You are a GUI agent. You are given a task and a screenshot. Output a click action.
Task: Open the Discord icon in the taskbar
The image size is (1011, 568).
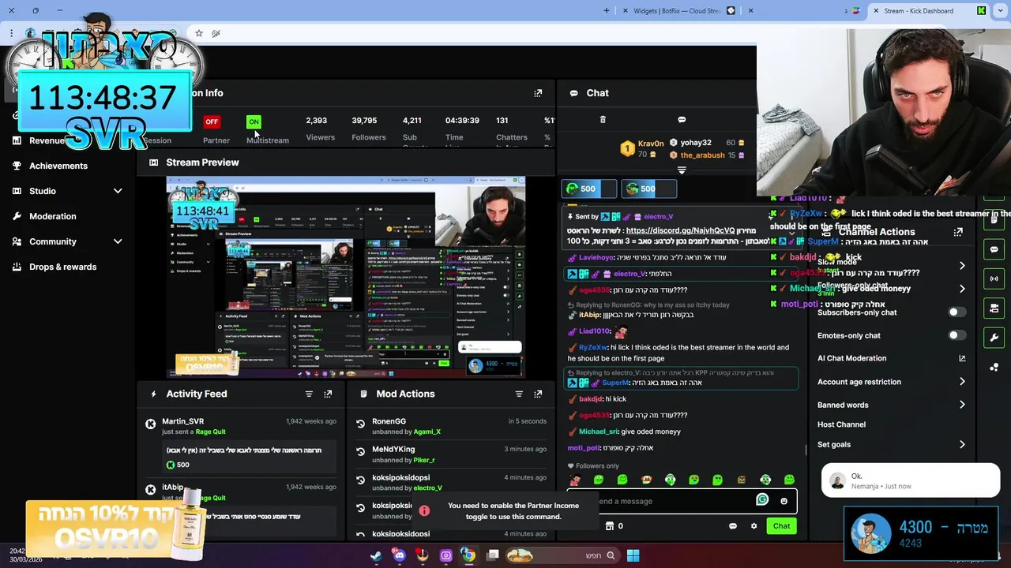[x=399, y=555]
